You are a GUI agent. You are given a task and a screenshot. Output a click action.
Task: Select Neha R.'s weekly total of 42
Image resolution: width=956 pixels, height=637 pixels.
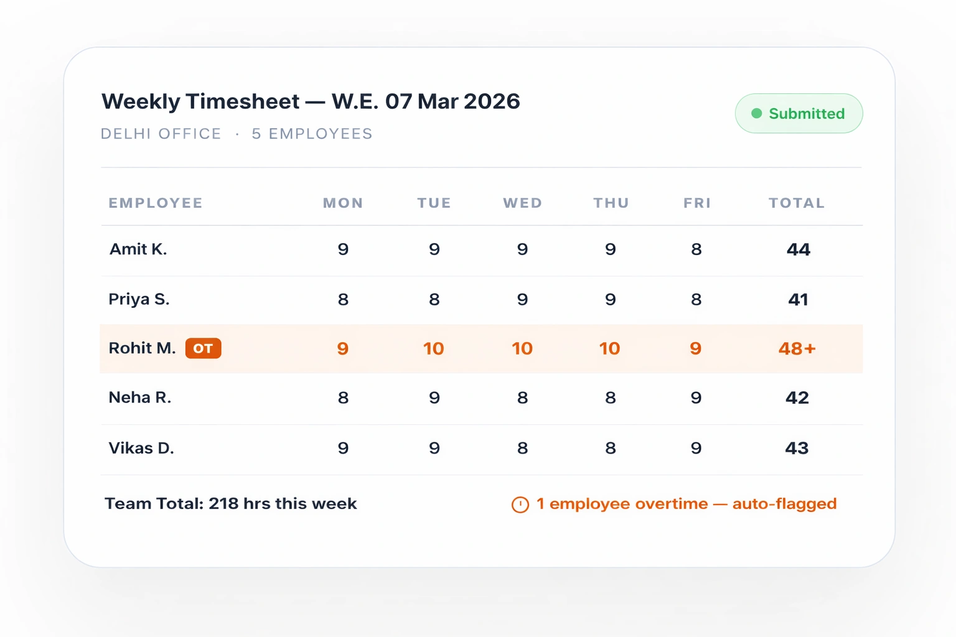click(797, 398)
